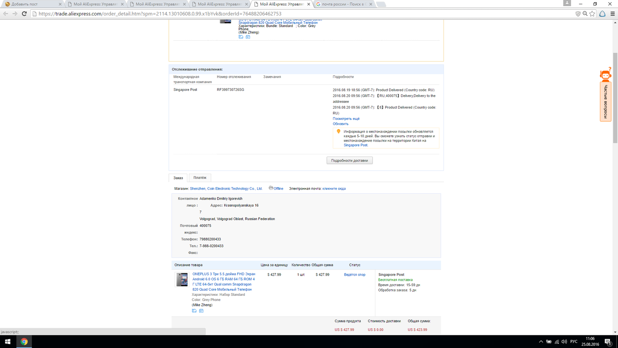The width and height of the screenshot is (618, 348).
Task: Open the Action Center notification icon
Action: pos(608,341)
